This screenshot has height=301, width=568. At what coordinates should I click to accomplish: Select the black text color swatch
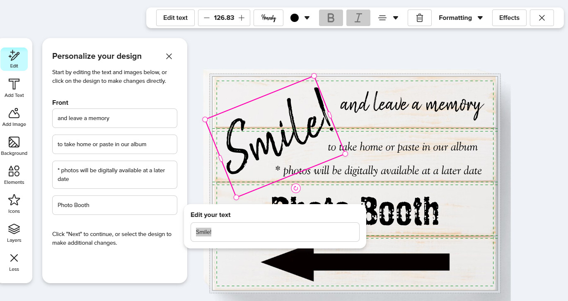coord(295,18)
